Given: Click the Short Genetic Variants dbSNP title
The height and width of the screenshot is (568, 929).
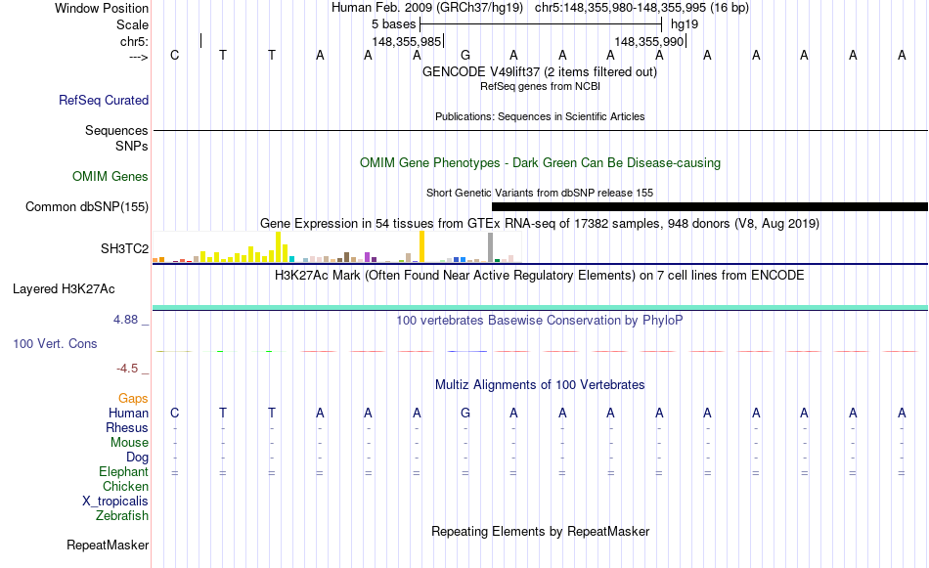Looking at the screenshot, I should pos(540,193).
